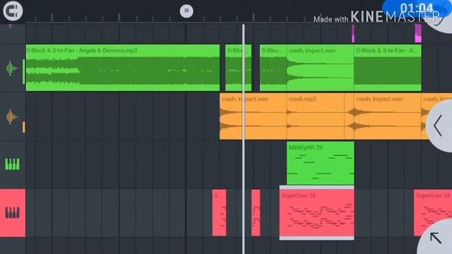This screenshot has height=254, width=452.
Task: Adjust the green audio track level bar
Action: pyautogui.click(x=23, y=71)
